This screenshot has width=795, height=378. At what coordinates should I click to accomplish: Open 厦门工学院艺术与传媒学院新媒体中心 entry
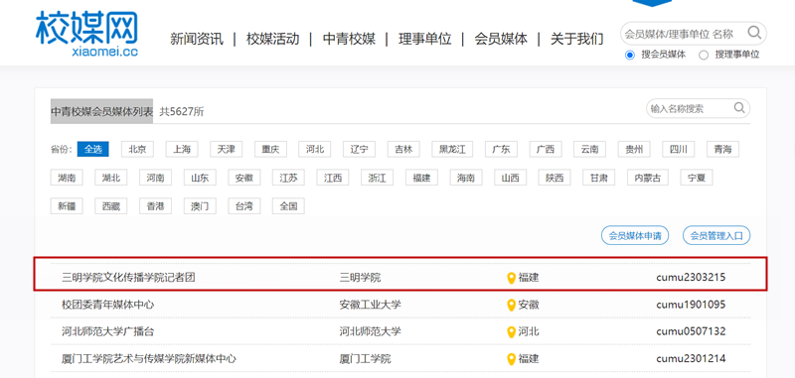pyautogui.click(x=148, y=359)
